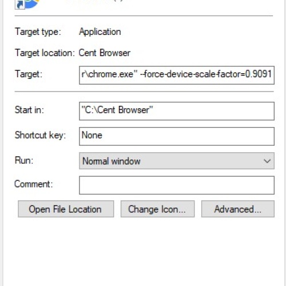Click the Run: label

tap(24, 160)
